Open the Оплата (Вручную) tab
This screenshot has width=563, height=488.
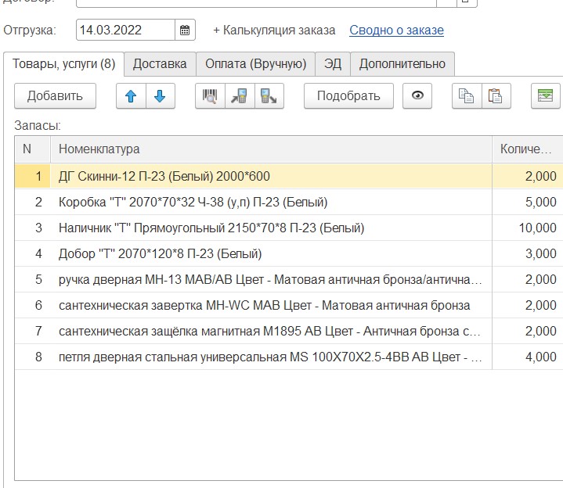(255, 64)
